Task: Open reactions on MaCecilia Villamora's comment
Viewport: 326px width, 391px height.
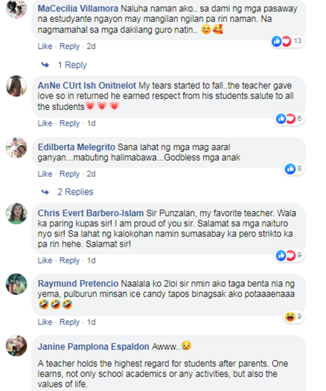Action: click(287, 41)
